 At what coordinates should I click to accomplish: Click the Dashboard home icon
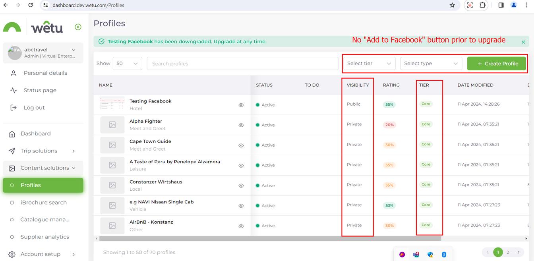[12, 134]
